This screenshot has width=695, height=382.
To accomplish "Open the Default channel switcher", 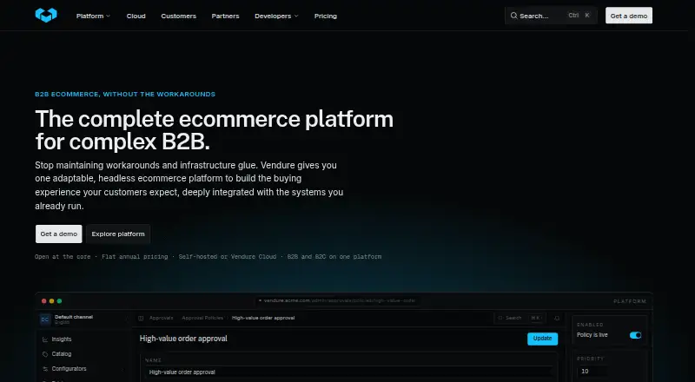I will pos(83,319).
